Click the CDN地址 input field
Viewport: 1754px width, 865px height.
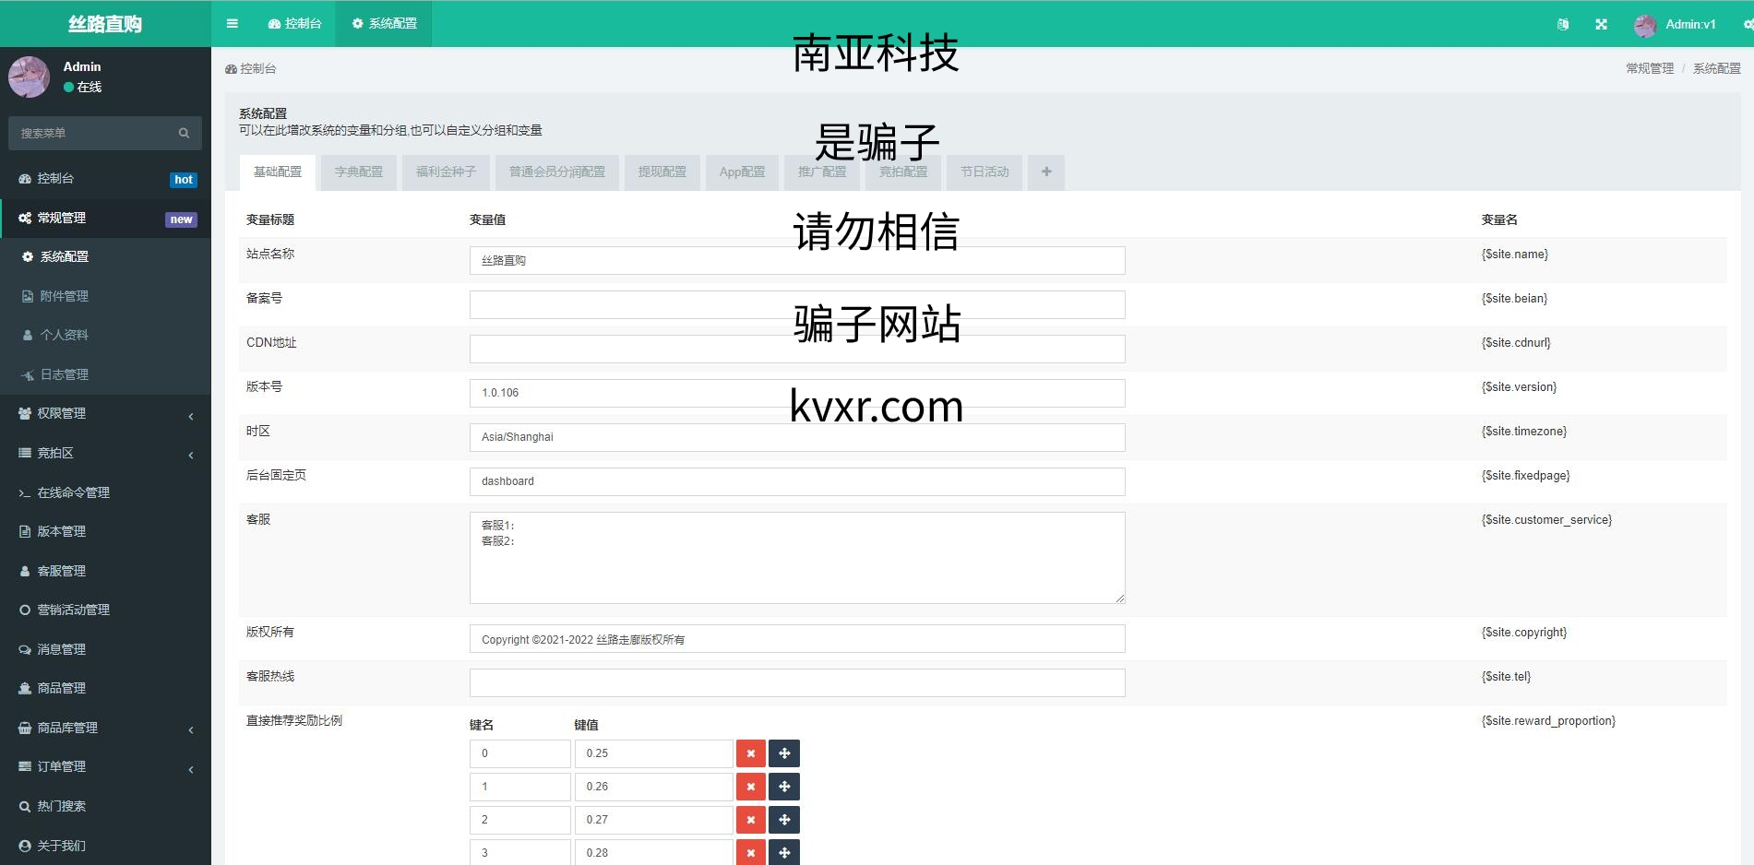(x=797, y=349)
